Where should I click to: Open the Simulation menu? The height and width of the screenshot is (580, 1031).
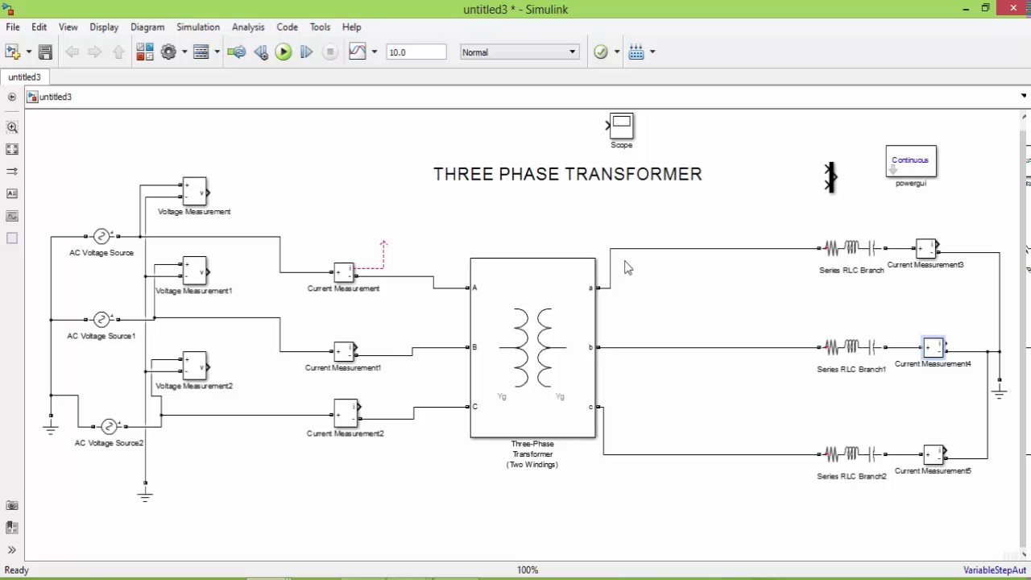click(198, 27)
